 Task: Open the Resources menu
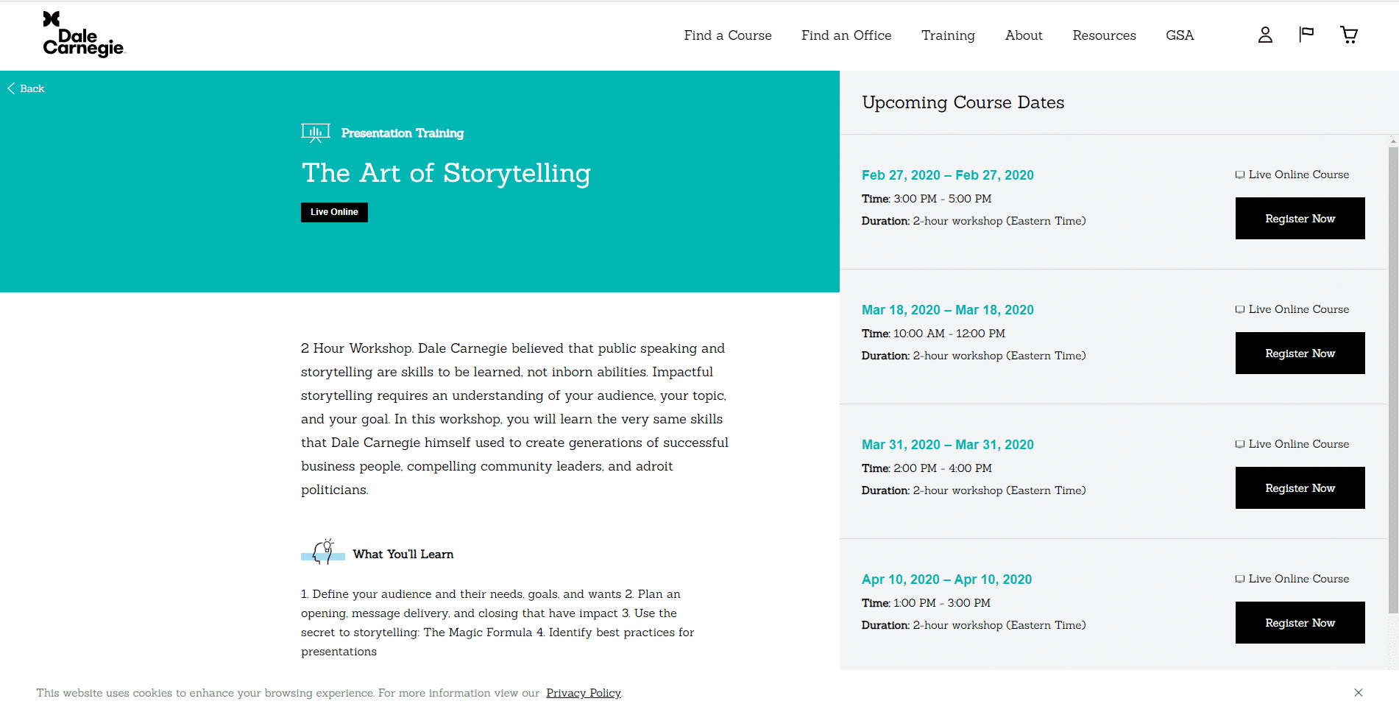1104,35
